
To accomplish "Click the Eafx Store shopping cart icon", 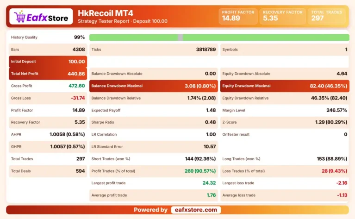I will tap(19, 17).
